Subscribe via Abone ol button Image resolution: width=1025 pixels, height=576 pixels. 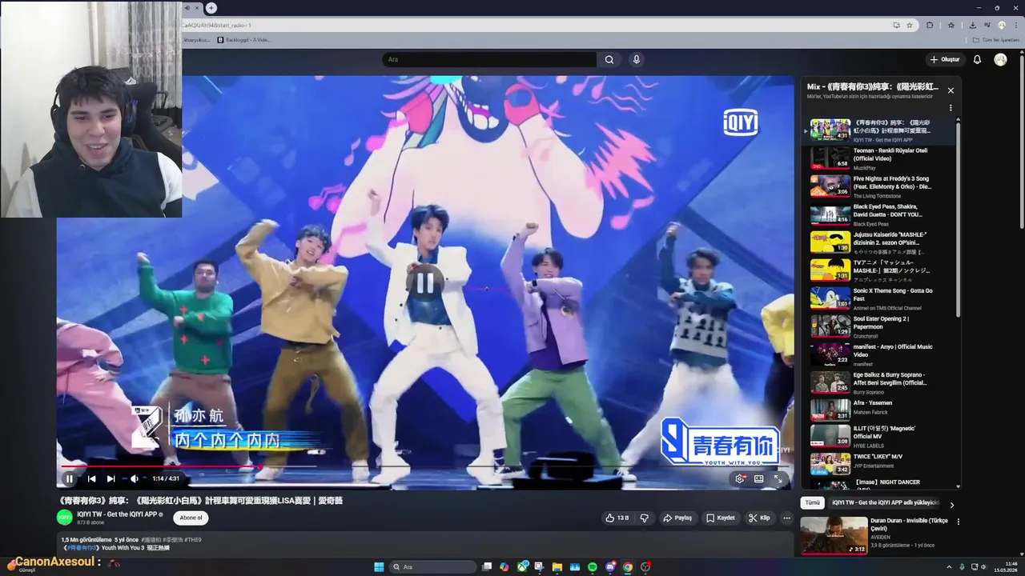tap(191, 518)
